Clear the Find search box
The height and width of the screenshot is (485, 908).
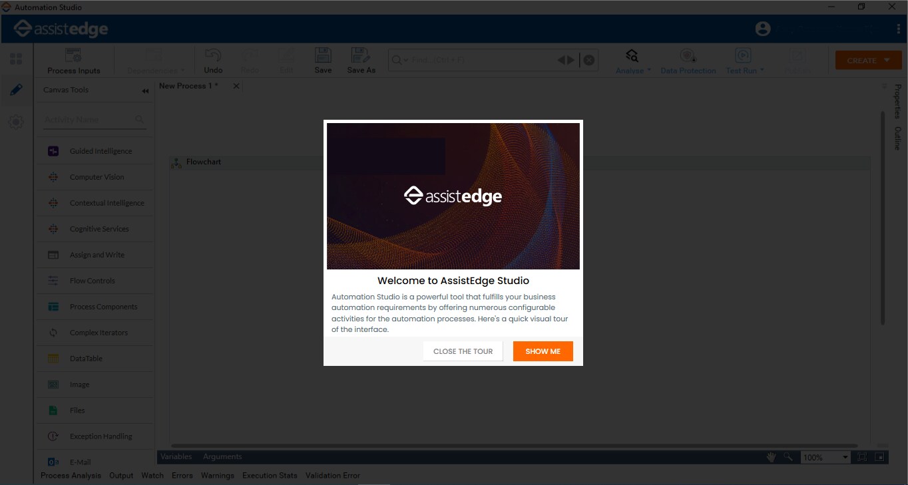[x=589, y=60]
